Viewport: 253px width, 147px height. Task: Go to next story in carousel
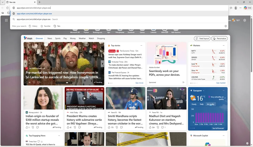[x=102, y=64]
